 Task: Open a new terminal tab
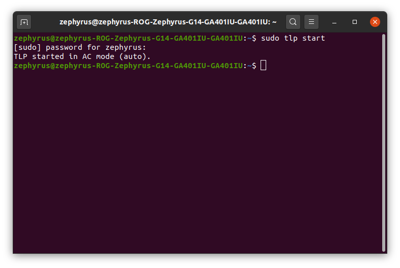point(24,22)
